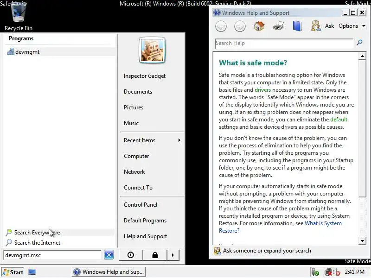
Task: Click Show Desktop quick launch icon
Action: tap(32, 272)
